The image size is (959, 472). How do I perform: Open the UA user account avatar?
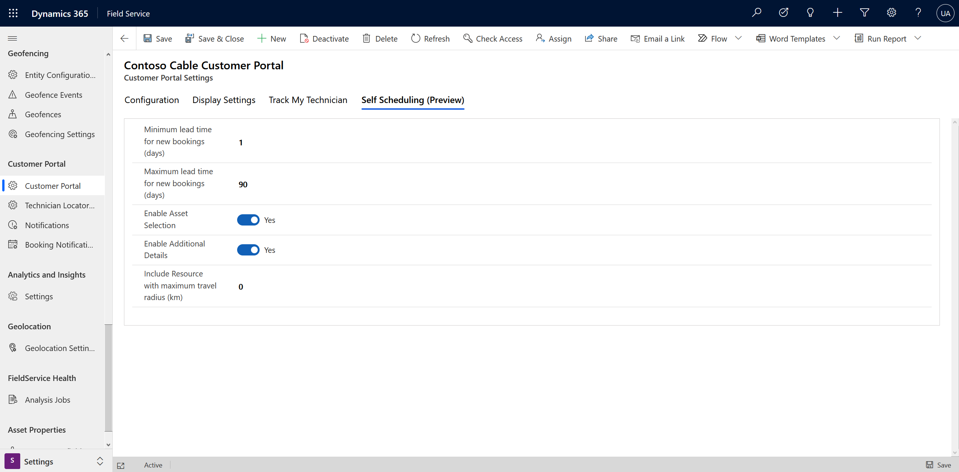pyautogui.click(x=945, y=13)
